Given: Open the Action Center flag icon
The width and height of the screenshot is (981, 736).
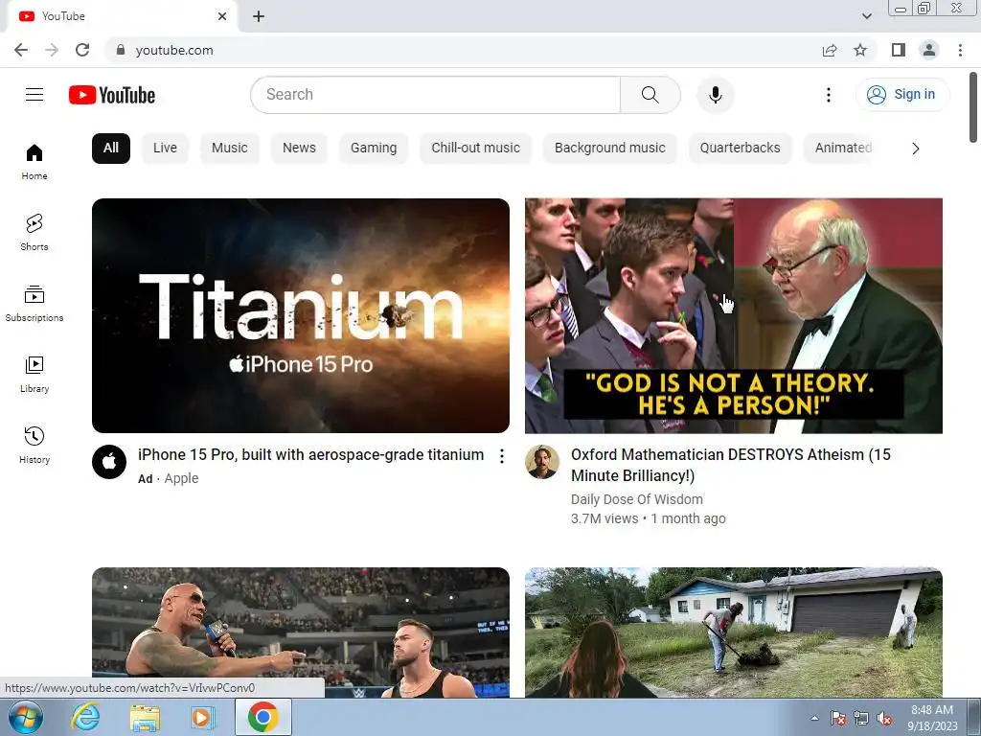Looking at the screenshot, I should point(838,718).
